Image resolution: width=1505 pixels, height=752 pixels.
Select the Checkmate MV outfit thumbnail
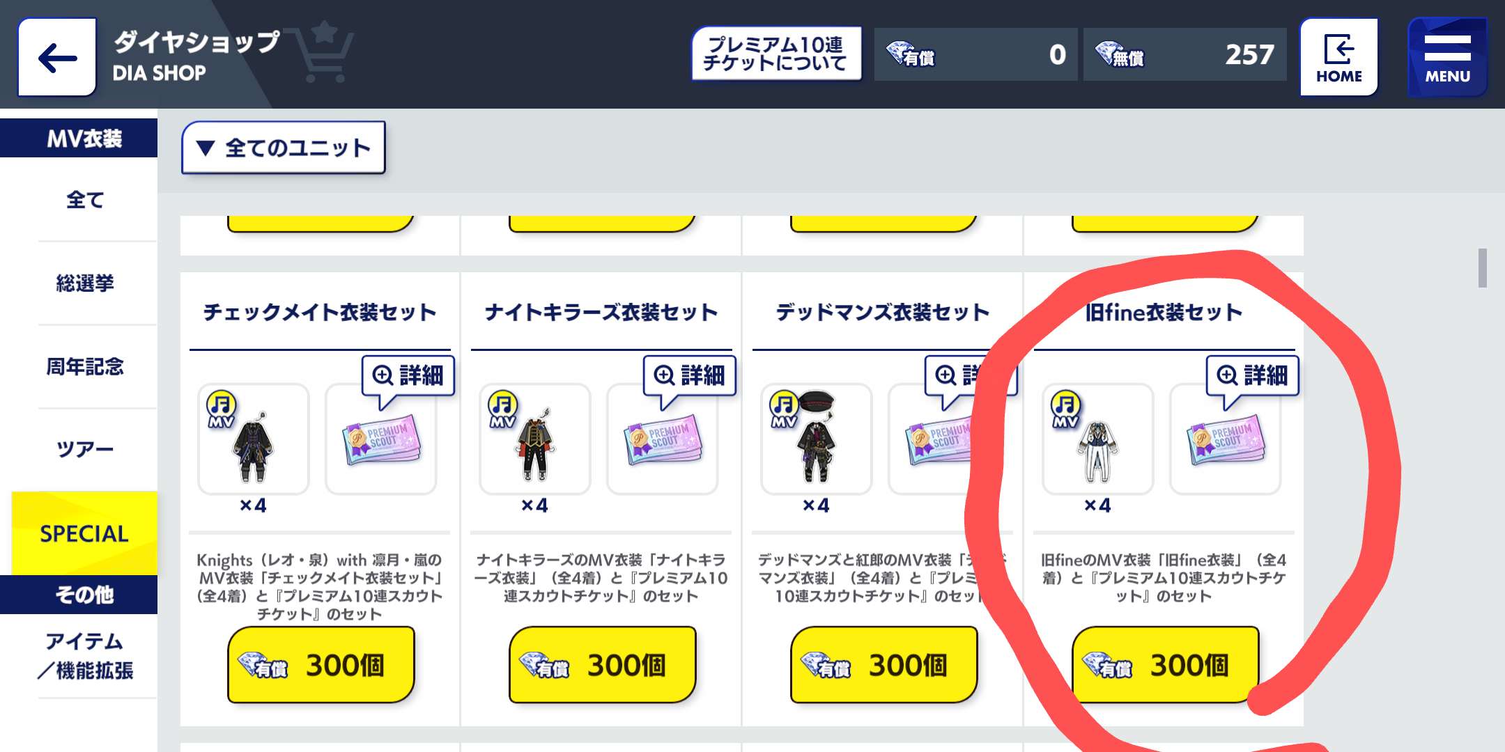[x=254, y=439]
